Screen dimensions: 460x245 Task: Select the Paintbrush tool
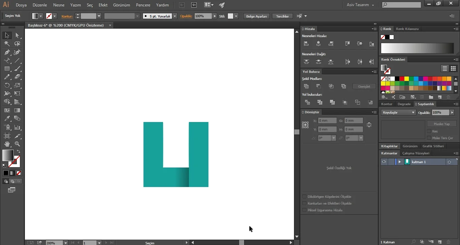pyautogui.click(x=17, y=69)
